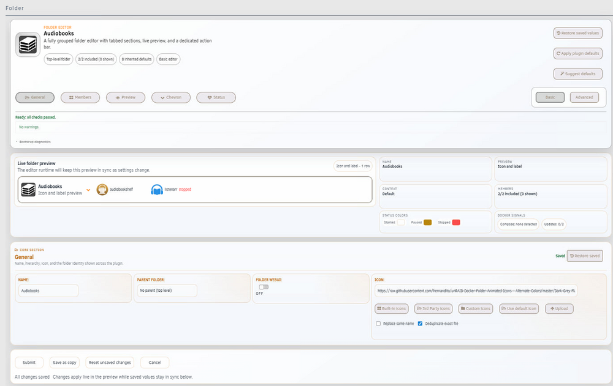Select Basic editor mode

point(550,97)
